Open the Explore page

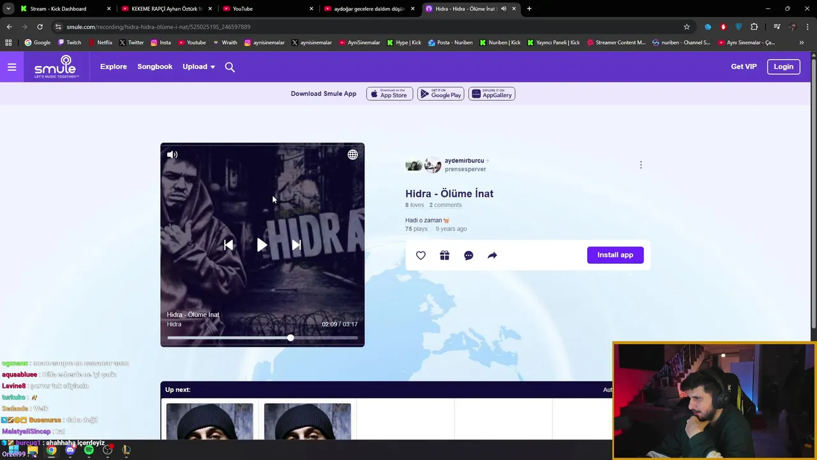point(114,66)
